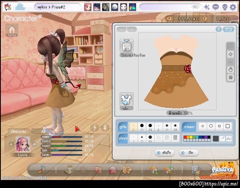240x188 pixels.
Task: Select the size 23 soft blurred brush
Action: click(175, 127)
